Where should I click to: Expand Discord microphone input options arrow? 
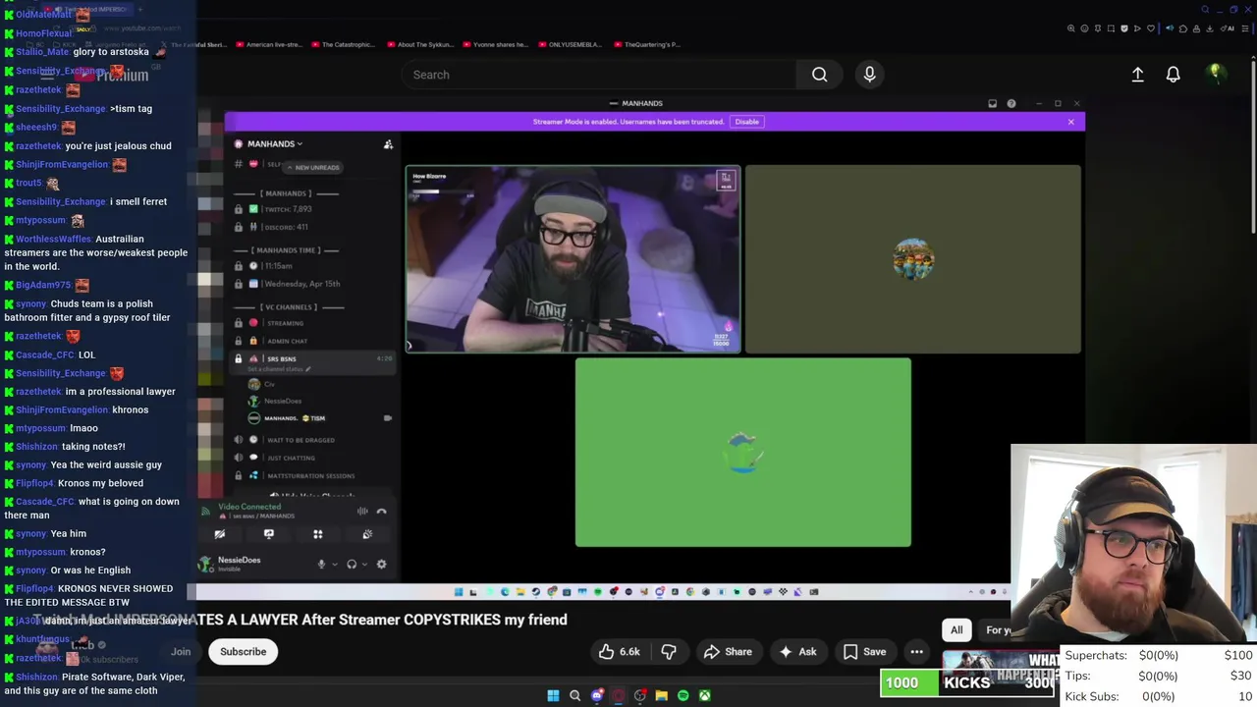click(x=334, y=564)
